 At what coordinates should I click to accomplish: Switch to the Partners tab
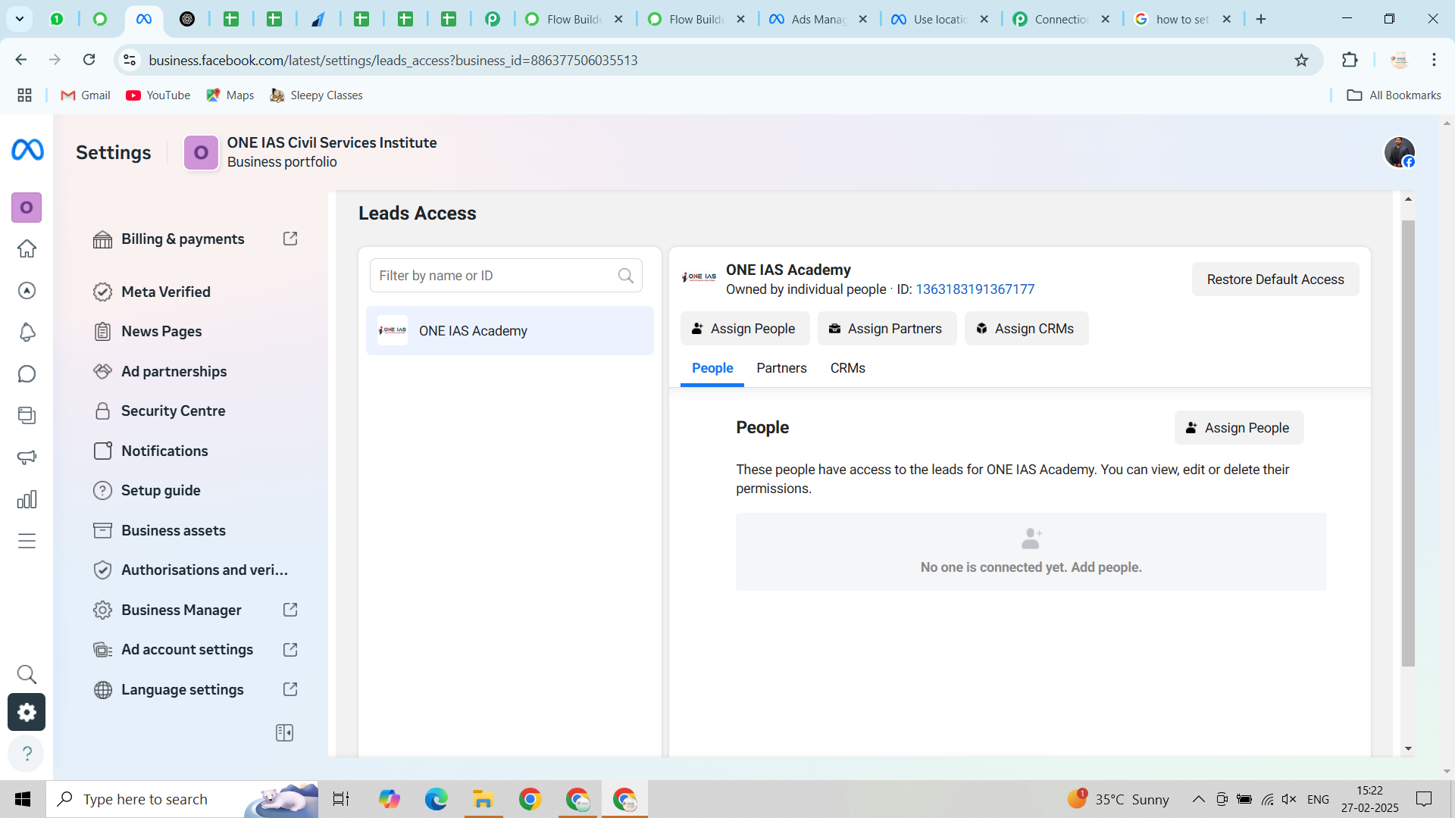click(781, 368)
